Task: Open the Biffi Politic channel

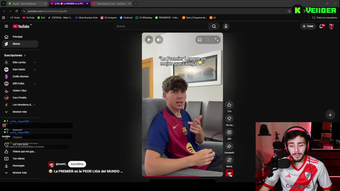Action: (x=20, y=84)
